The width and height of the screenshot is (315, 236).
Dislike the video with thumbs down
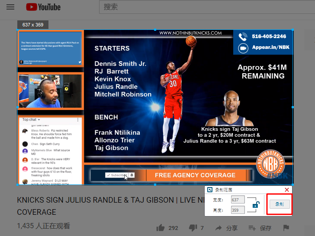click(x=193, y=228)
